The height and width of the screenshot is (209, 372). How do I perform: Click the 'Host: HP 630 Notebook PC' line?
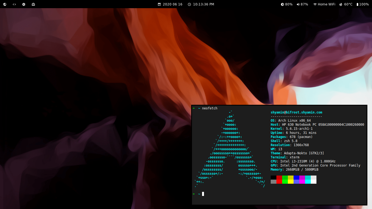(x=317, y=125)
